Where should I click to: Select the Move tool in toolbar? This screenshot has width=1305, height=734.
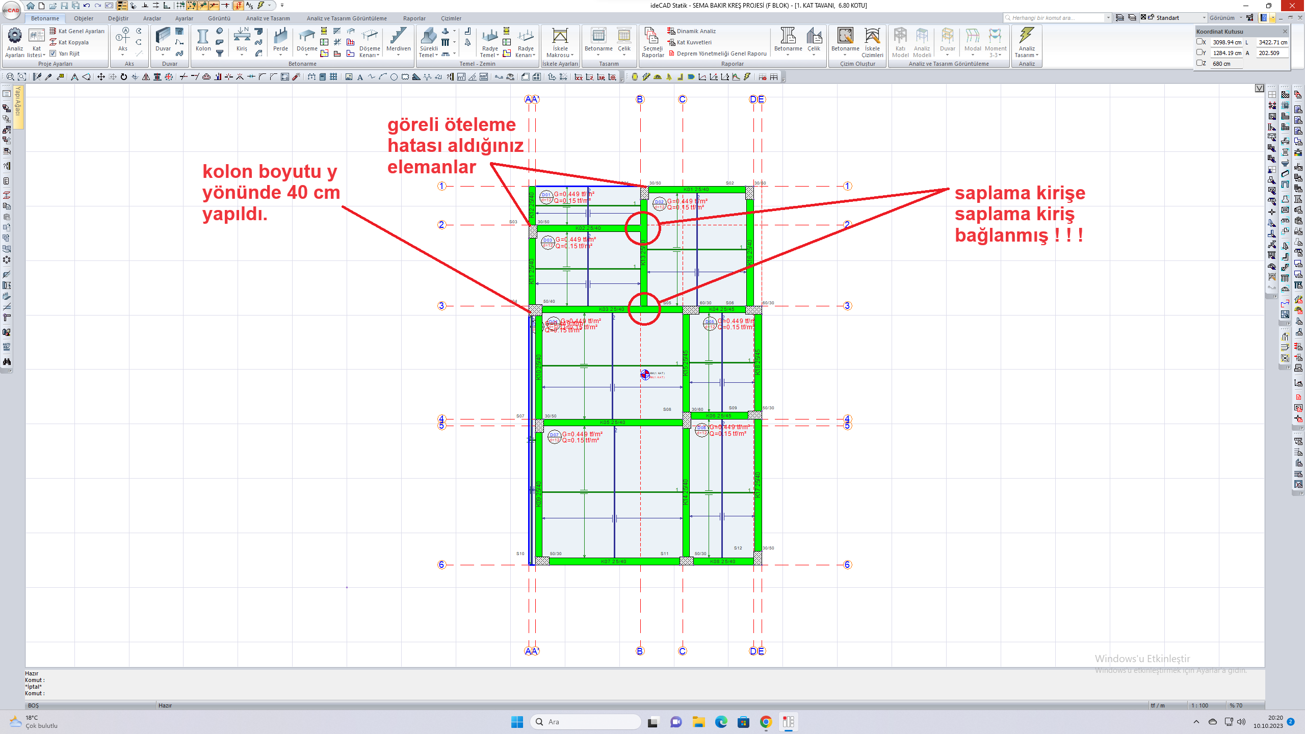click(x=101, y=77)
